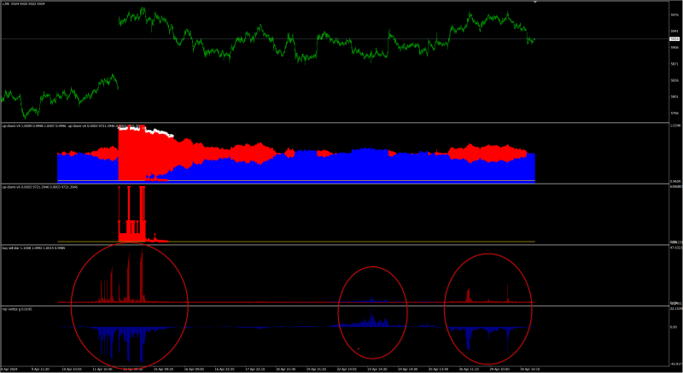Click the 22 Apr 14:55 time label
683x373 pixels.
346,369
